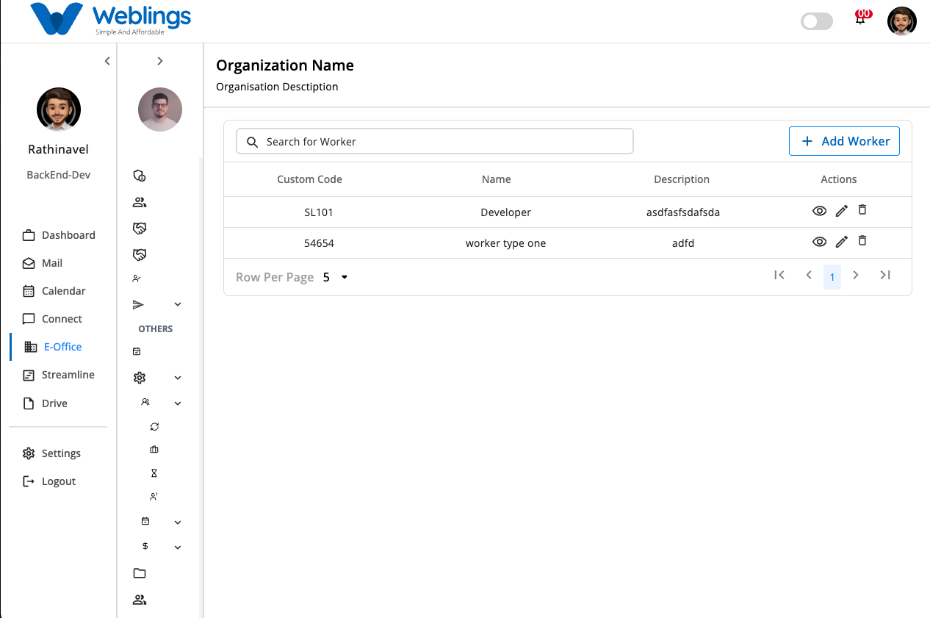This screenshot has height=618, width=930.
Task: Click the refresh cycle icon in the secondary sidebar
Action: click(x=154, y=426)
